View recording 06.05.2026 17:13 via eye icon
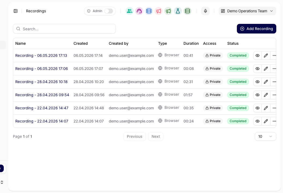This screenshot has width=283, height=193. (258, 55)
